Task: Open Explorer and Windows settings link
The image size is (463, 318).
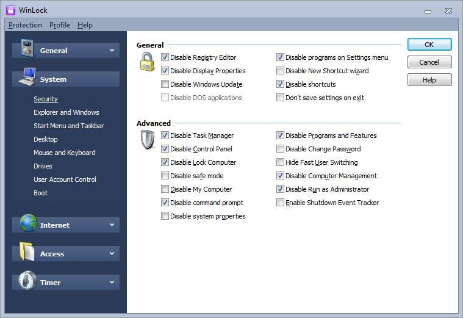Action: (x=66, y=112)
